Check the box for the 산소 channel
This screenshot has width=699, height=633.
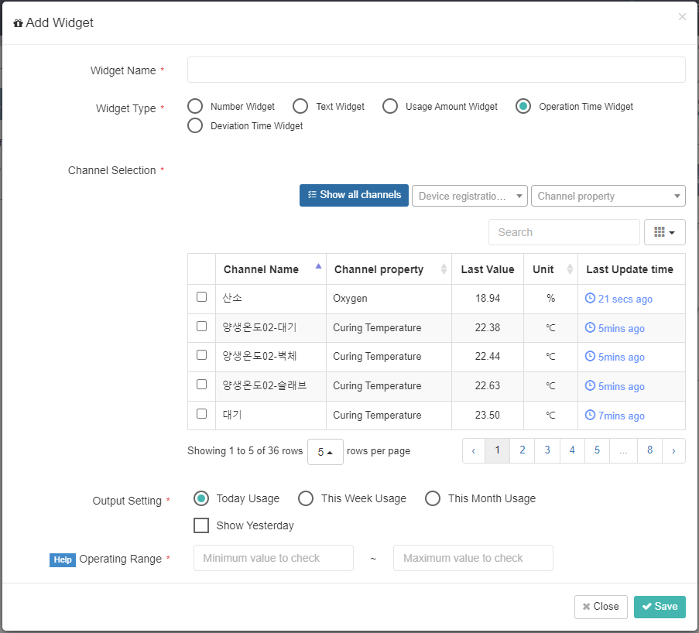[x=201, y=297]
